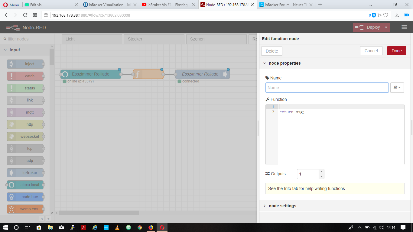Open the Windows Task View button
Screen dimensions: 413x232
tap(27, 227)
